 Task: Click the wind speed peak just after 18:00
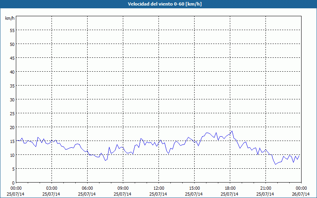click(232, 131)
